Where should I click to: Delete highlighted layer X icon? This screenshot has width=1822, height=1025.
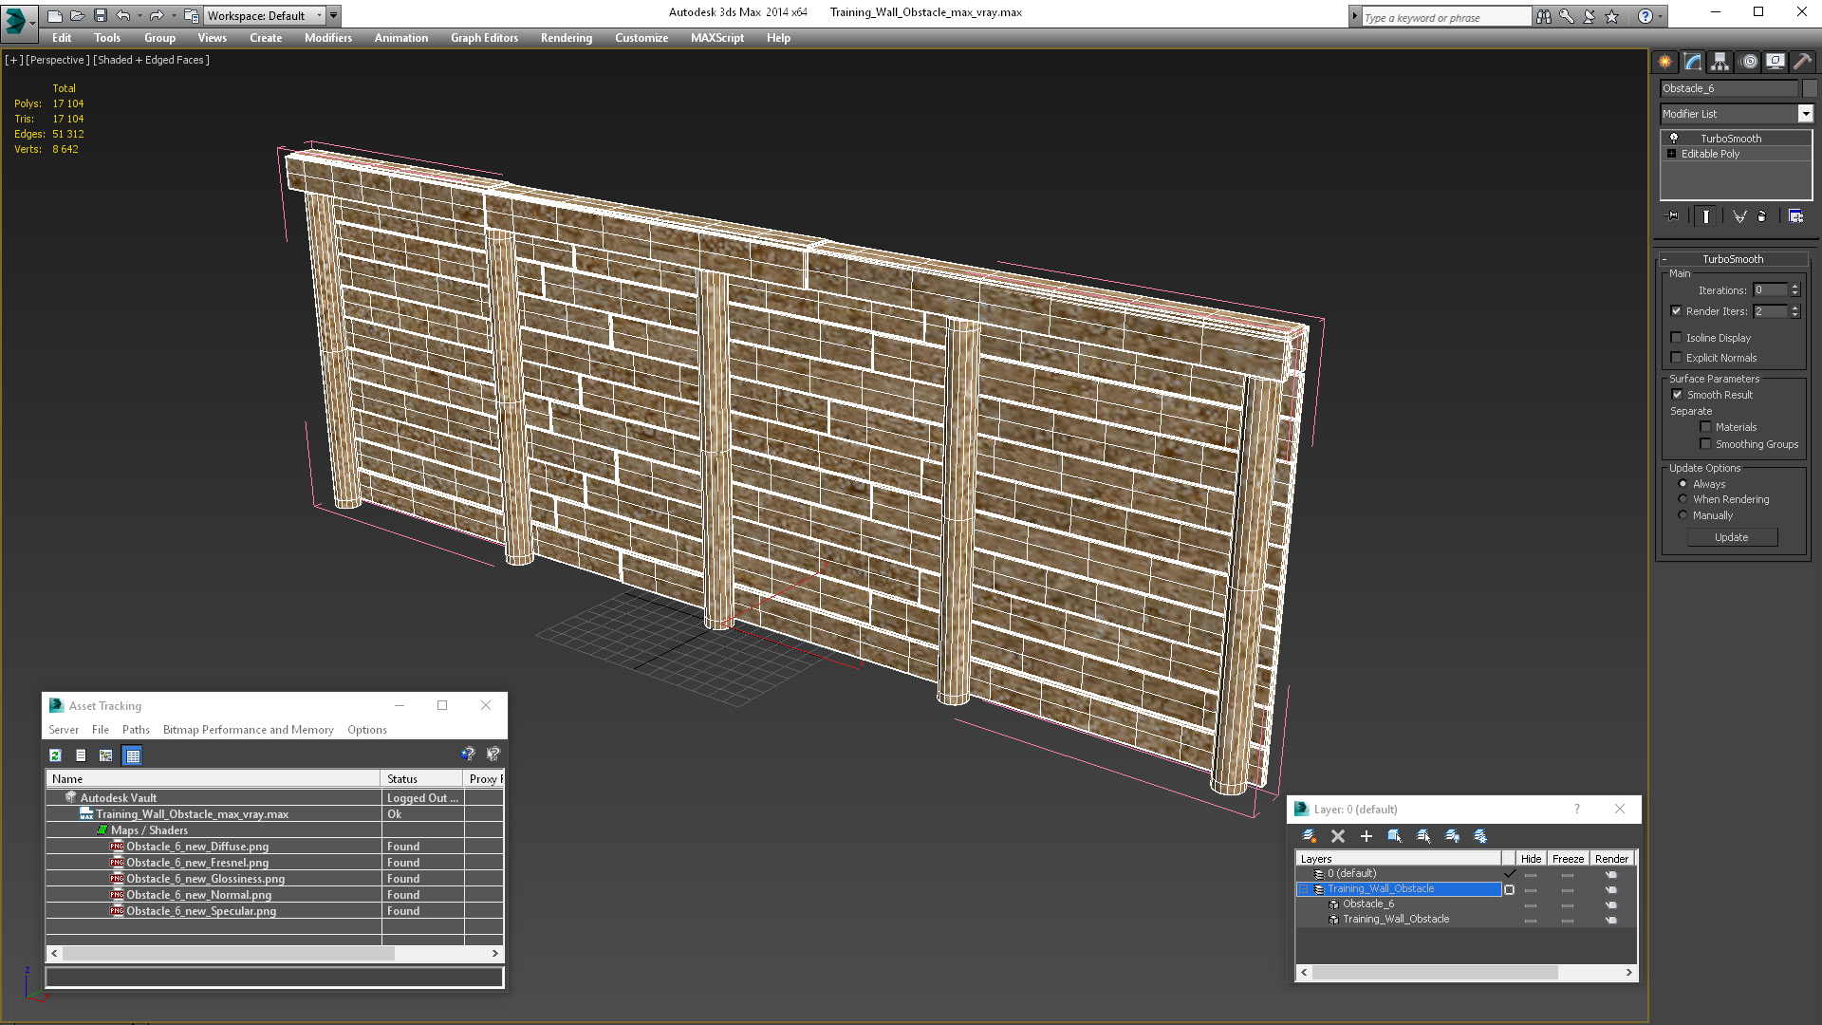point(1338,836)
